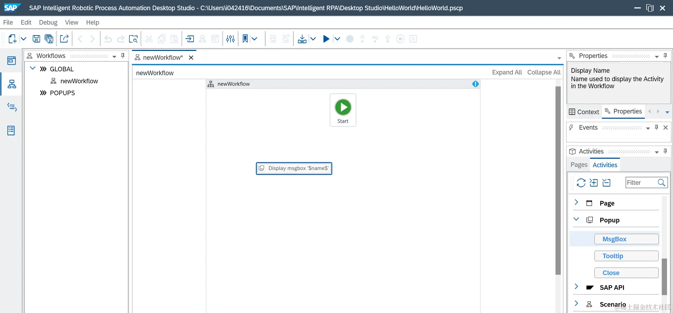Open the document list sidebar icon
The image size is (673, 313).
point(11,131)
